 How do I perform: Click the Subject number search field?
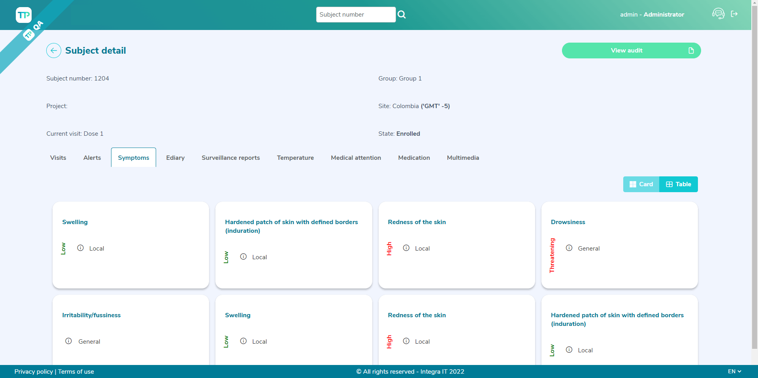[356, 15]
